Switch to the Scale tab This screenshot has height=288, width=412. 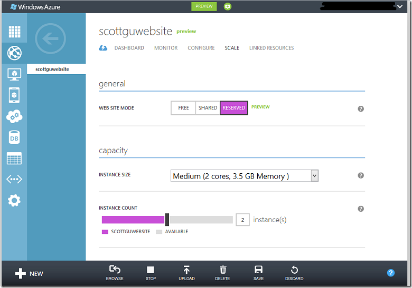(x=232, y=48)
